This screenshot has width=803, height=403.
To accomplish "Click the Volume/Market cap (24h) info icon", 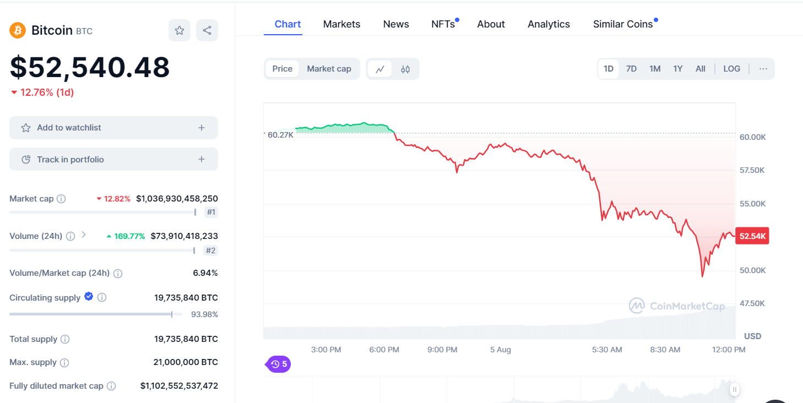I will (118, 274).
